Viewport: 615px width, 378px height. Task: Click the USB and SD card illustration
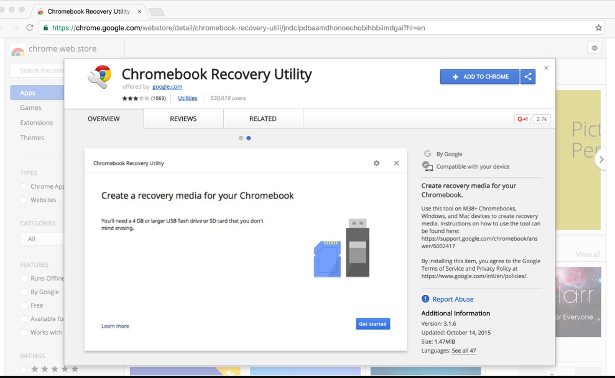click(x=341, y=248)
